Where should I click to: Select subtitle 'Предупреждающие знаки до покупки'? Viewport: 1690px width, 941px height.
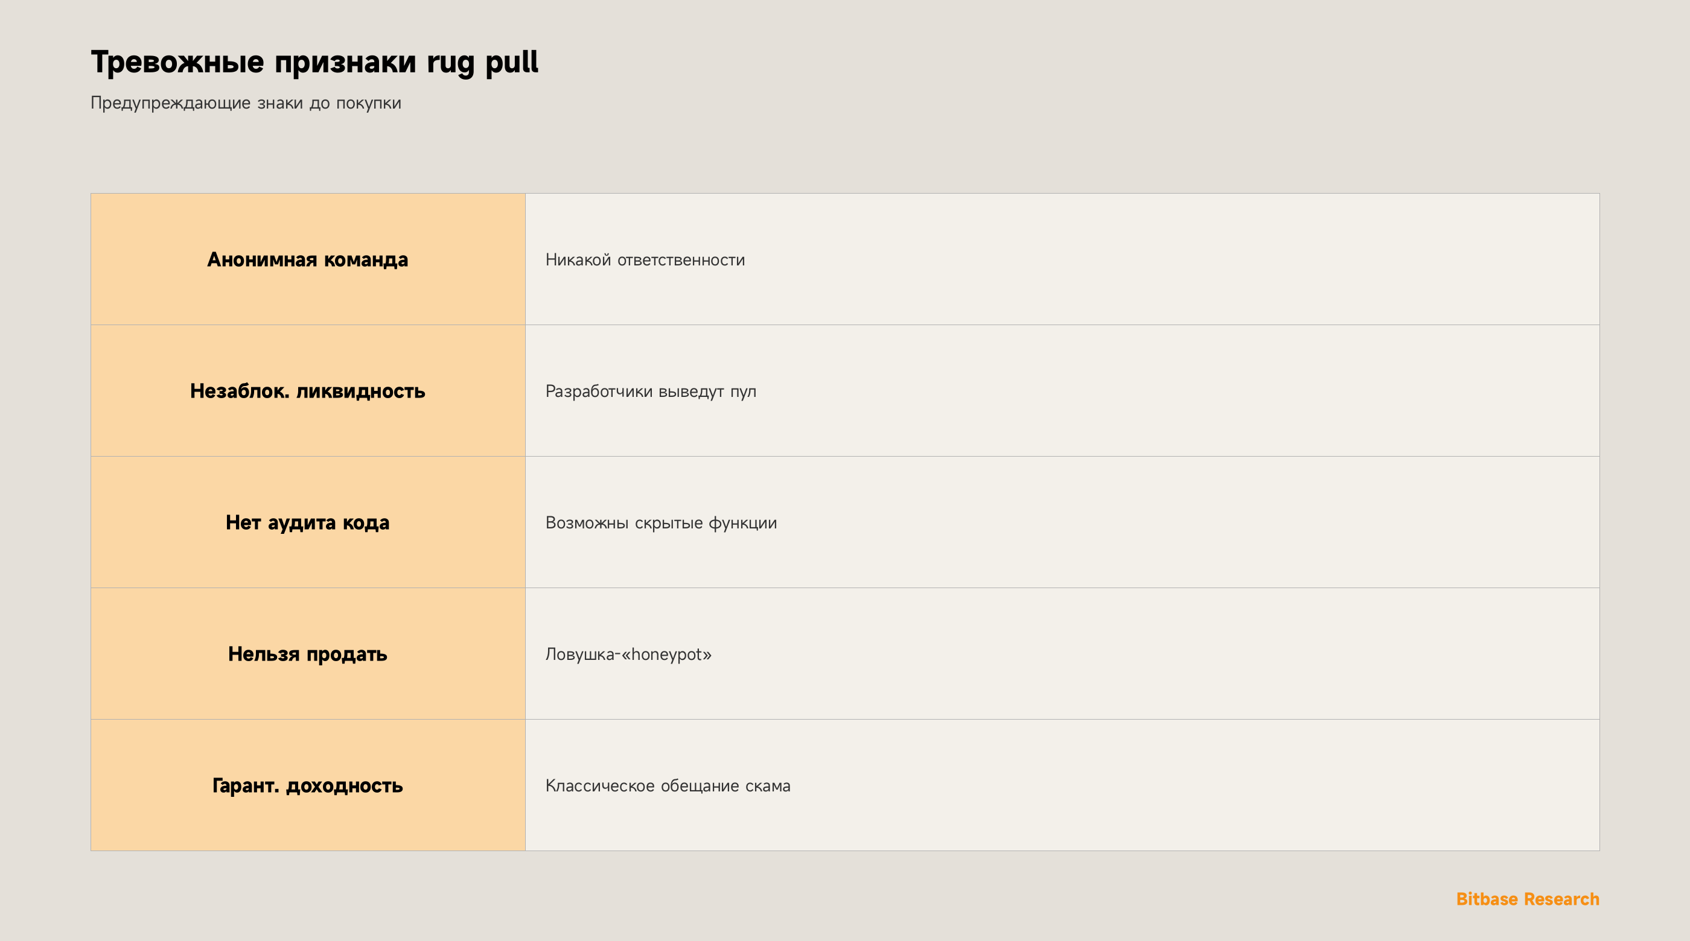pyautogui.click(x=246, y=104)
